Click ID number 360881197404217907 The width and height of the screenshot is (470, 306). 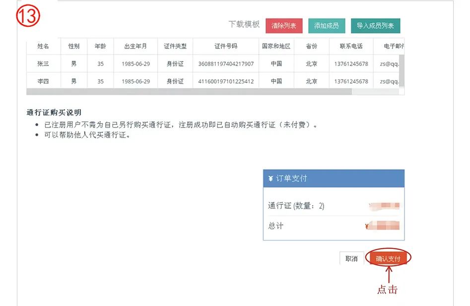[x=226, y=64]
